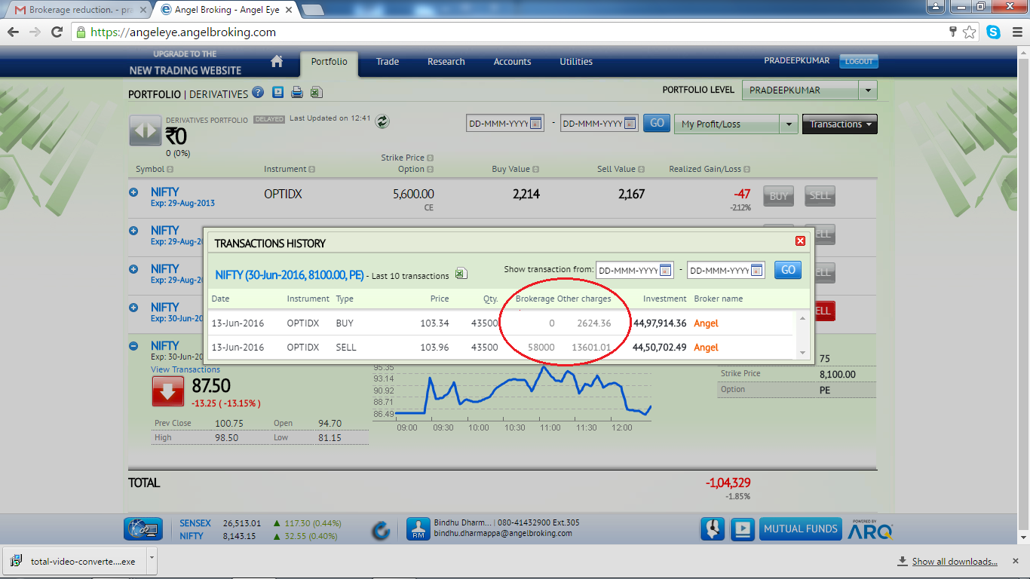Click the print portfolio icon
Viewport: 1030px width, 579px height.
[x=297, y=93]
